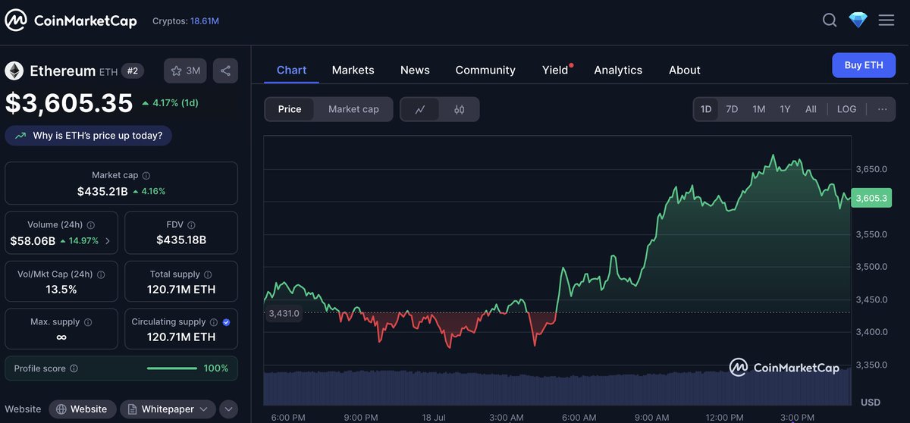Click the 3,431.0 baseline price label
910x423 pixels.
coord(284,313)
